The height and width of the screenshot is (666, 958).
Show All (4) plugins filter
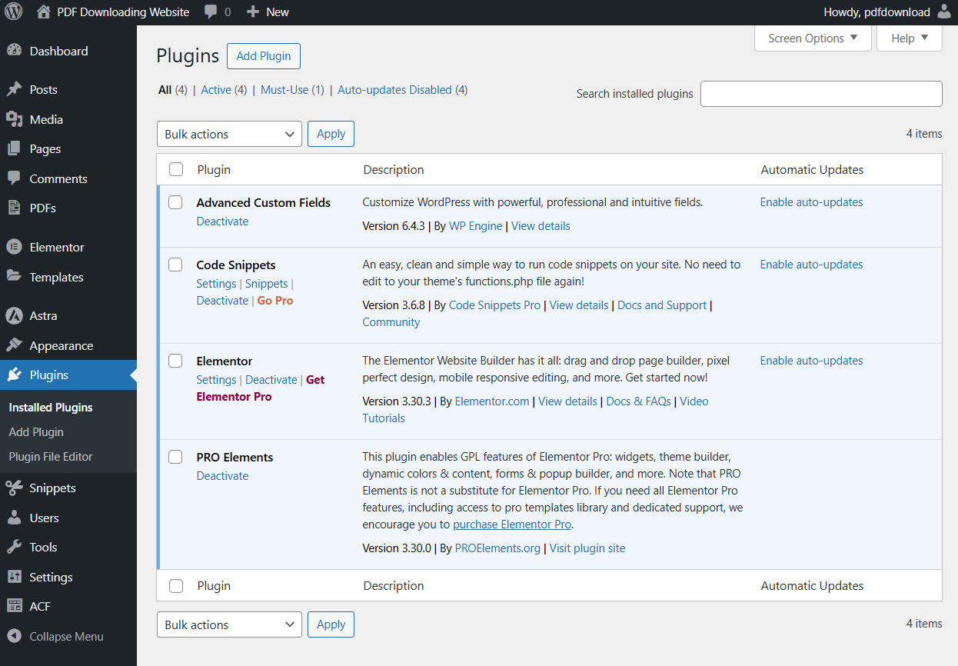click(x=172, y=90)
